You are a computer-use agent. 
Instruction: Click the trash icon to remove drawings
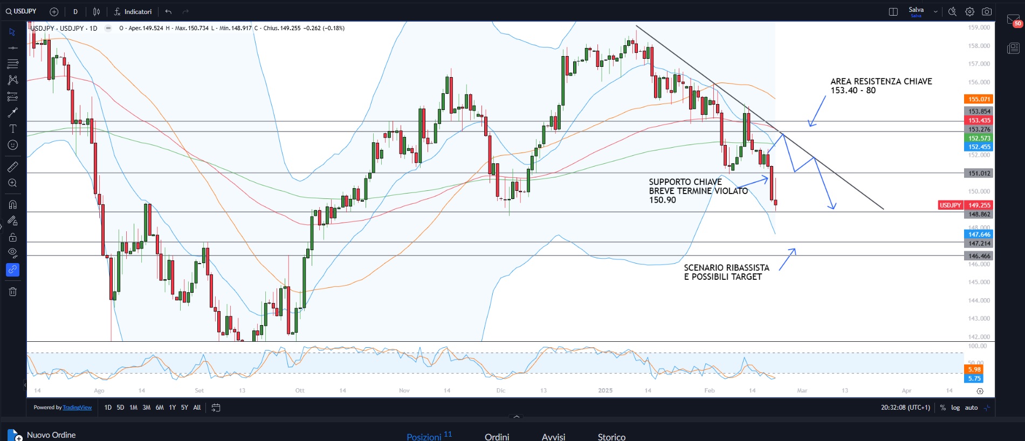(12, 292)
